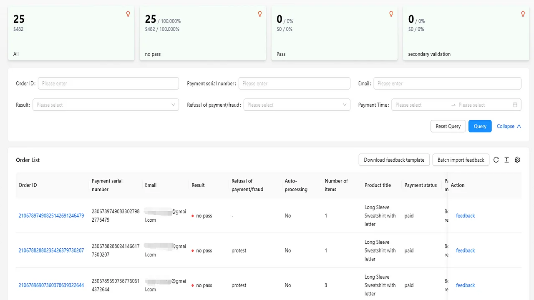The image size is (534, 300).
Task: Open table density (row height) icon
Action: [x=506, y=160]
